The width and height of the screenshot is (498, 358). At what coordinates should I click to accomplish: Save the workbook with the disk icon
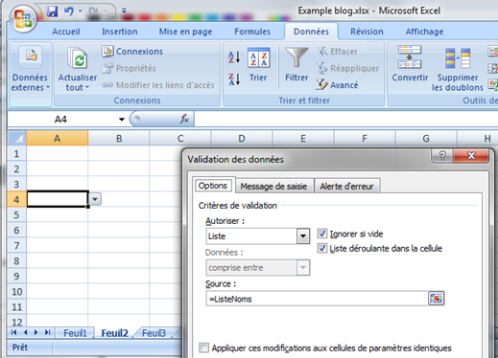click(x=52, y=11)
